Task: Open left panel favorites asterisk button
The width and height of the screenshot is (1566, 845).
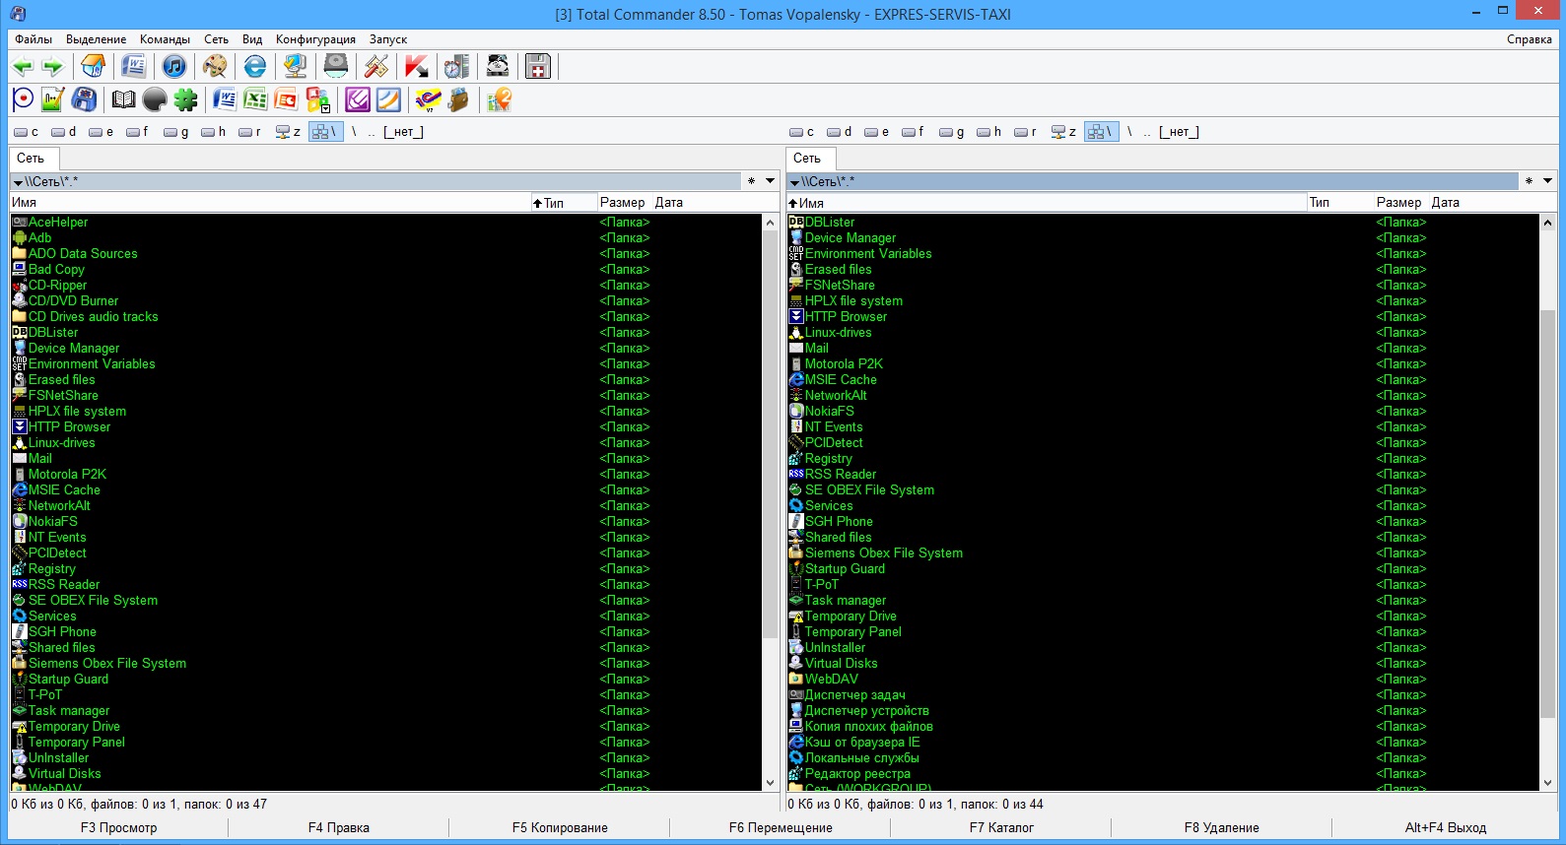Action: point(751,181)
